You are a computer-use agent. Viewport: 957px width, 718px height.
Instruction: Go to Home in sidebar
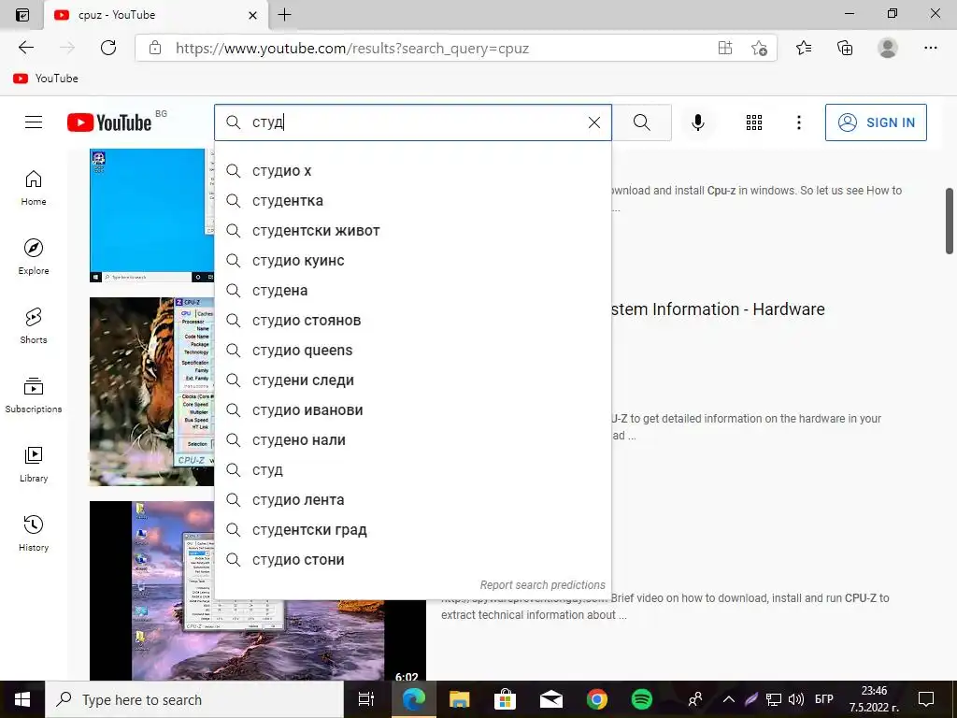tap(34, 188)
